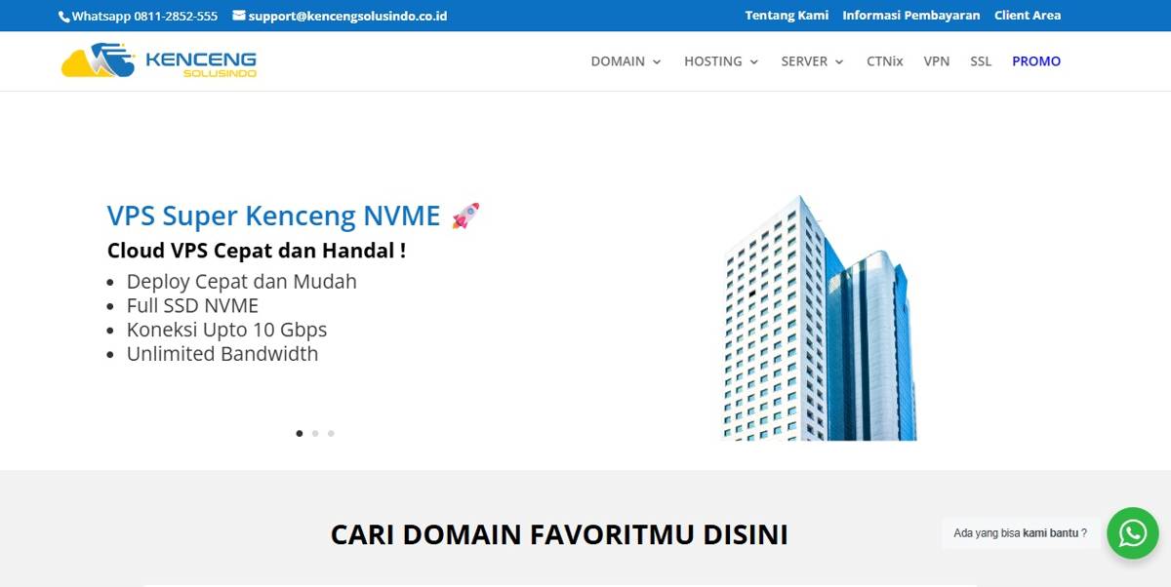Viewport: 1171px width, 587px height.
Task: Click the office building slide image
Action: [819, 318]
